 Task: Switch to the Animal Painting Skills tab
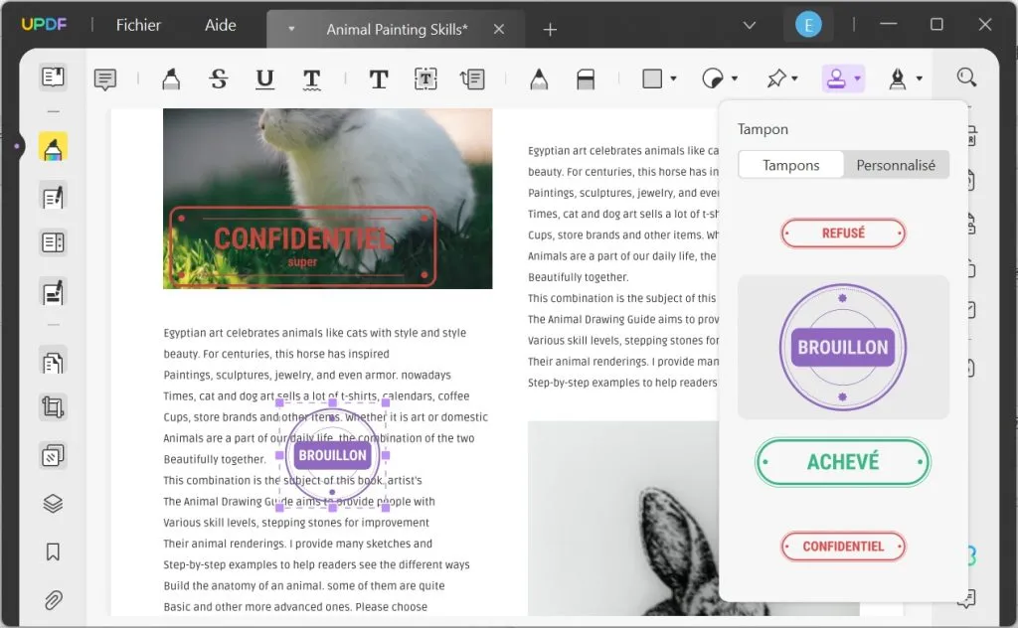tap(397, 29)
